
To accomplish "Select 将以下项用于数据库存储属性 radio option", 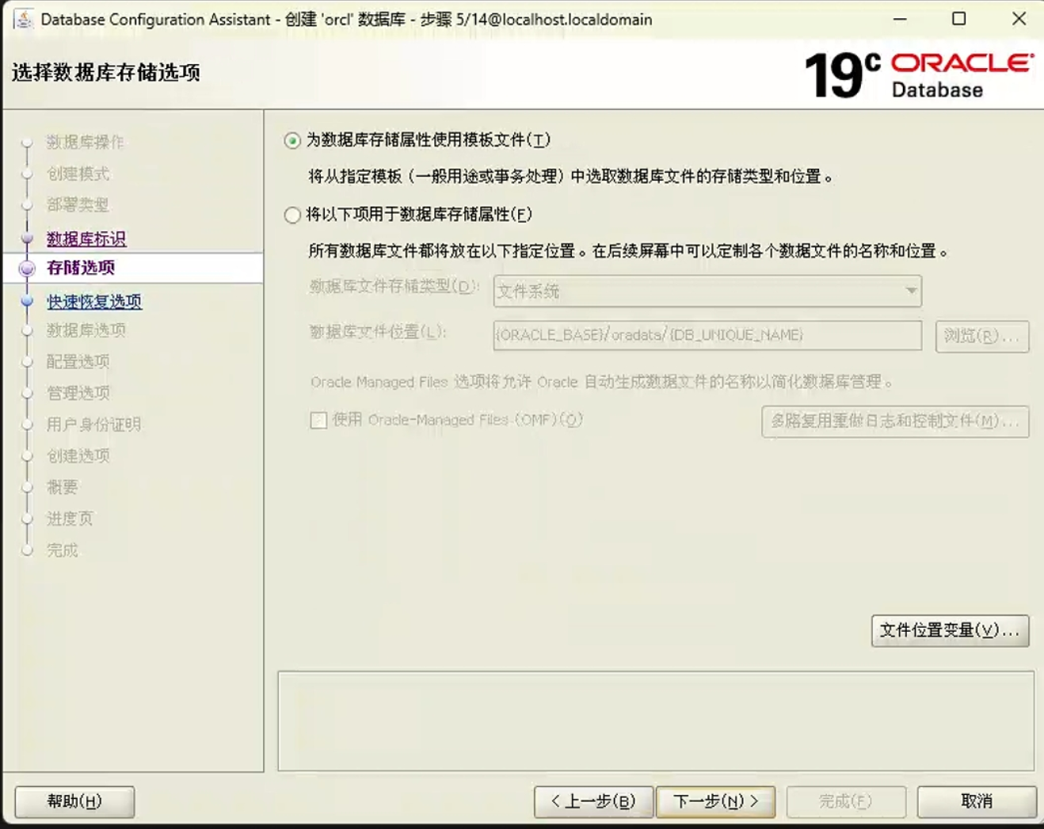I will (292, 215).
